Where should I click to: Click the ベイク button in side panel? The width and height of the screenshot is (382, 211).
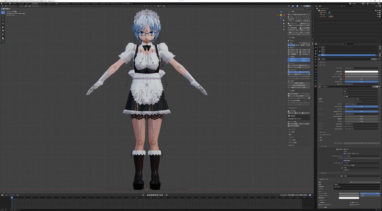pyautogui.click(x=299, y=34)
